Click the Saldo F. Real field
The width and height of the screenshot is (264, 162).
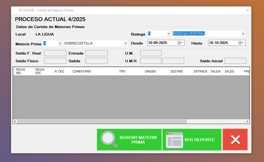(55, 53)
